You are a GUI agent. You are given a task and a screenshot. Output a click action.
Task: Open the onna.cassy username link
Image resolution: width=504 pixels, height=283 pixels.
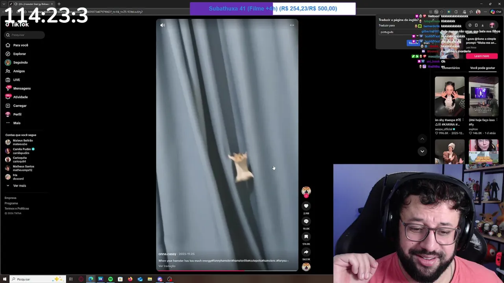[x=167, y=254]
